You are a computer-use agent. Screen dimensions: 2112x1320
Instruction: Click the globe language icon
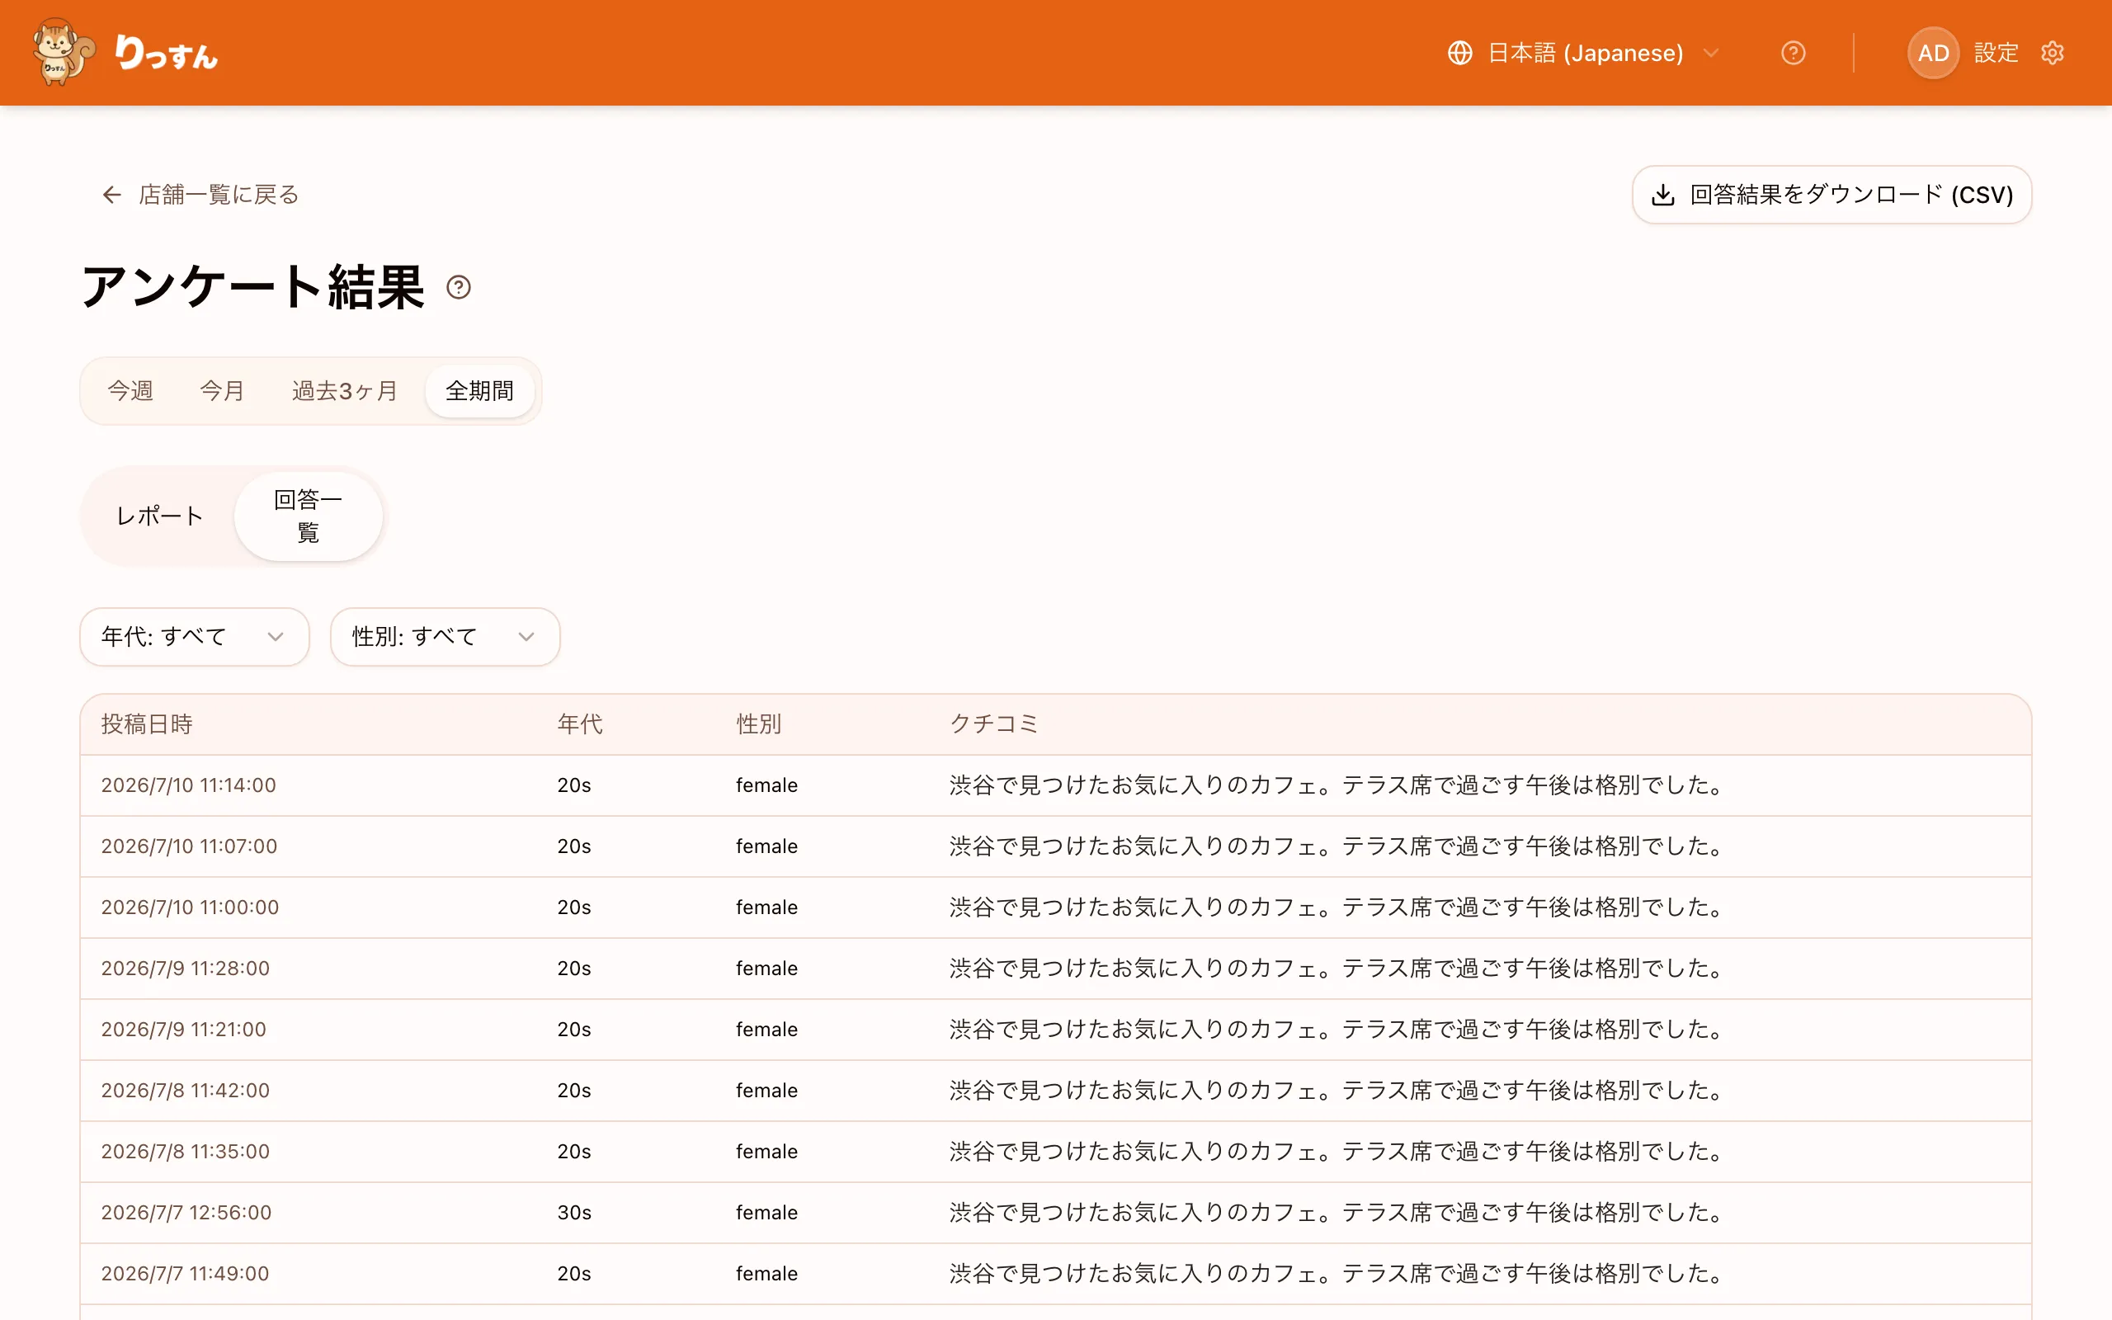pyautogui.click(x=1459, y=54)
